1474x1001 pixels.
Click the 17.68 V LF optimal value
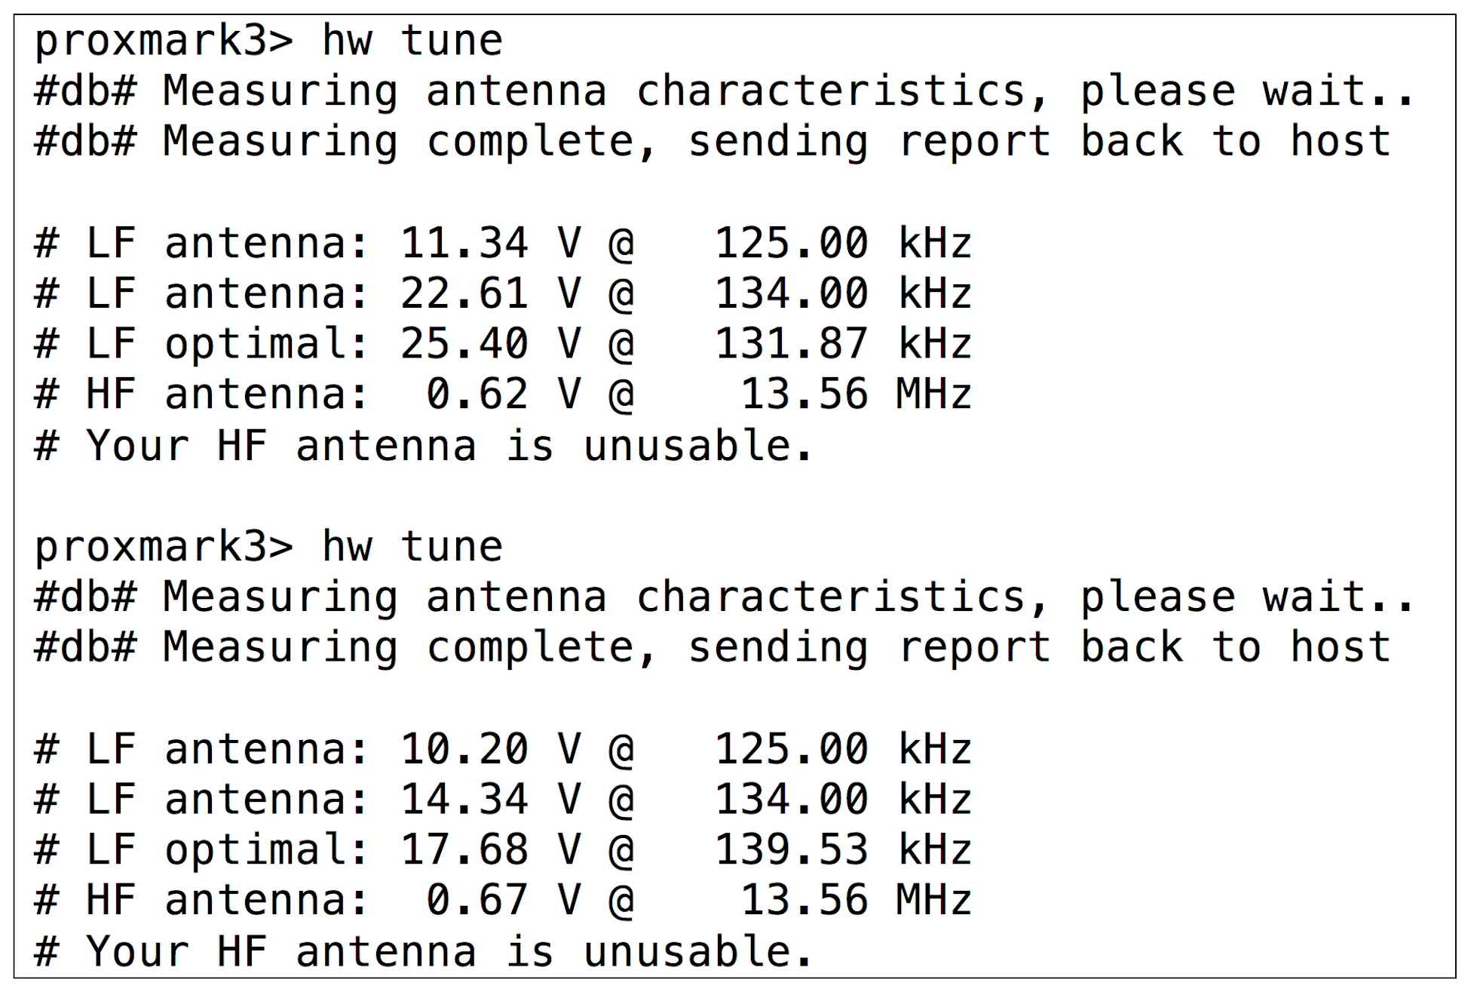[x=491, y=851]
